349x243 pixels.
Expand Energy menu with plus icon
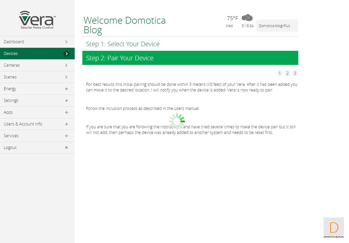click(x=66, y=89)
